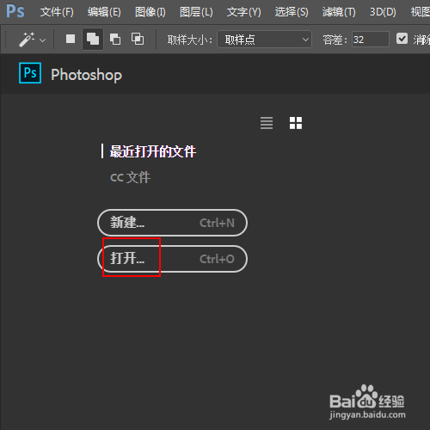Open the 3D(D) menu
This screenshot has height=430, width=430.
click(x=383, y=12)
